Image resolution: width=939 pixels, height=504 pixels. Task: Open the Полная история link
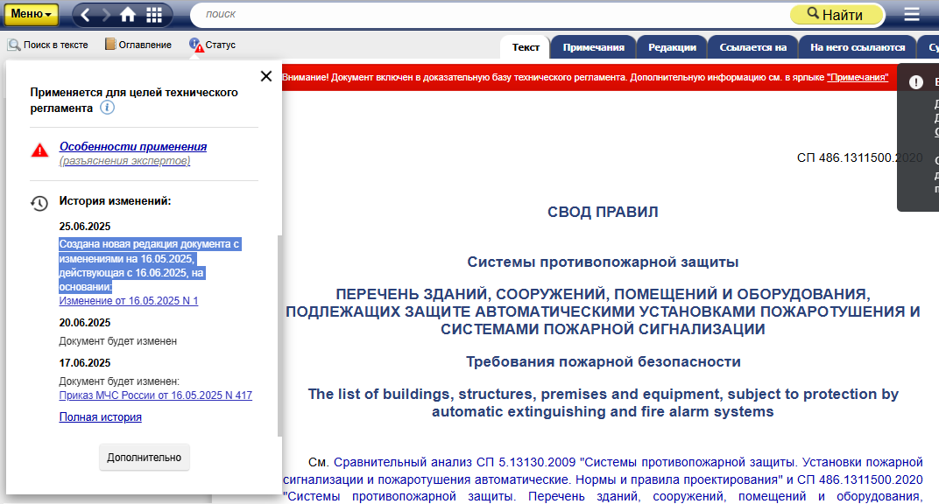pos(100,417)
